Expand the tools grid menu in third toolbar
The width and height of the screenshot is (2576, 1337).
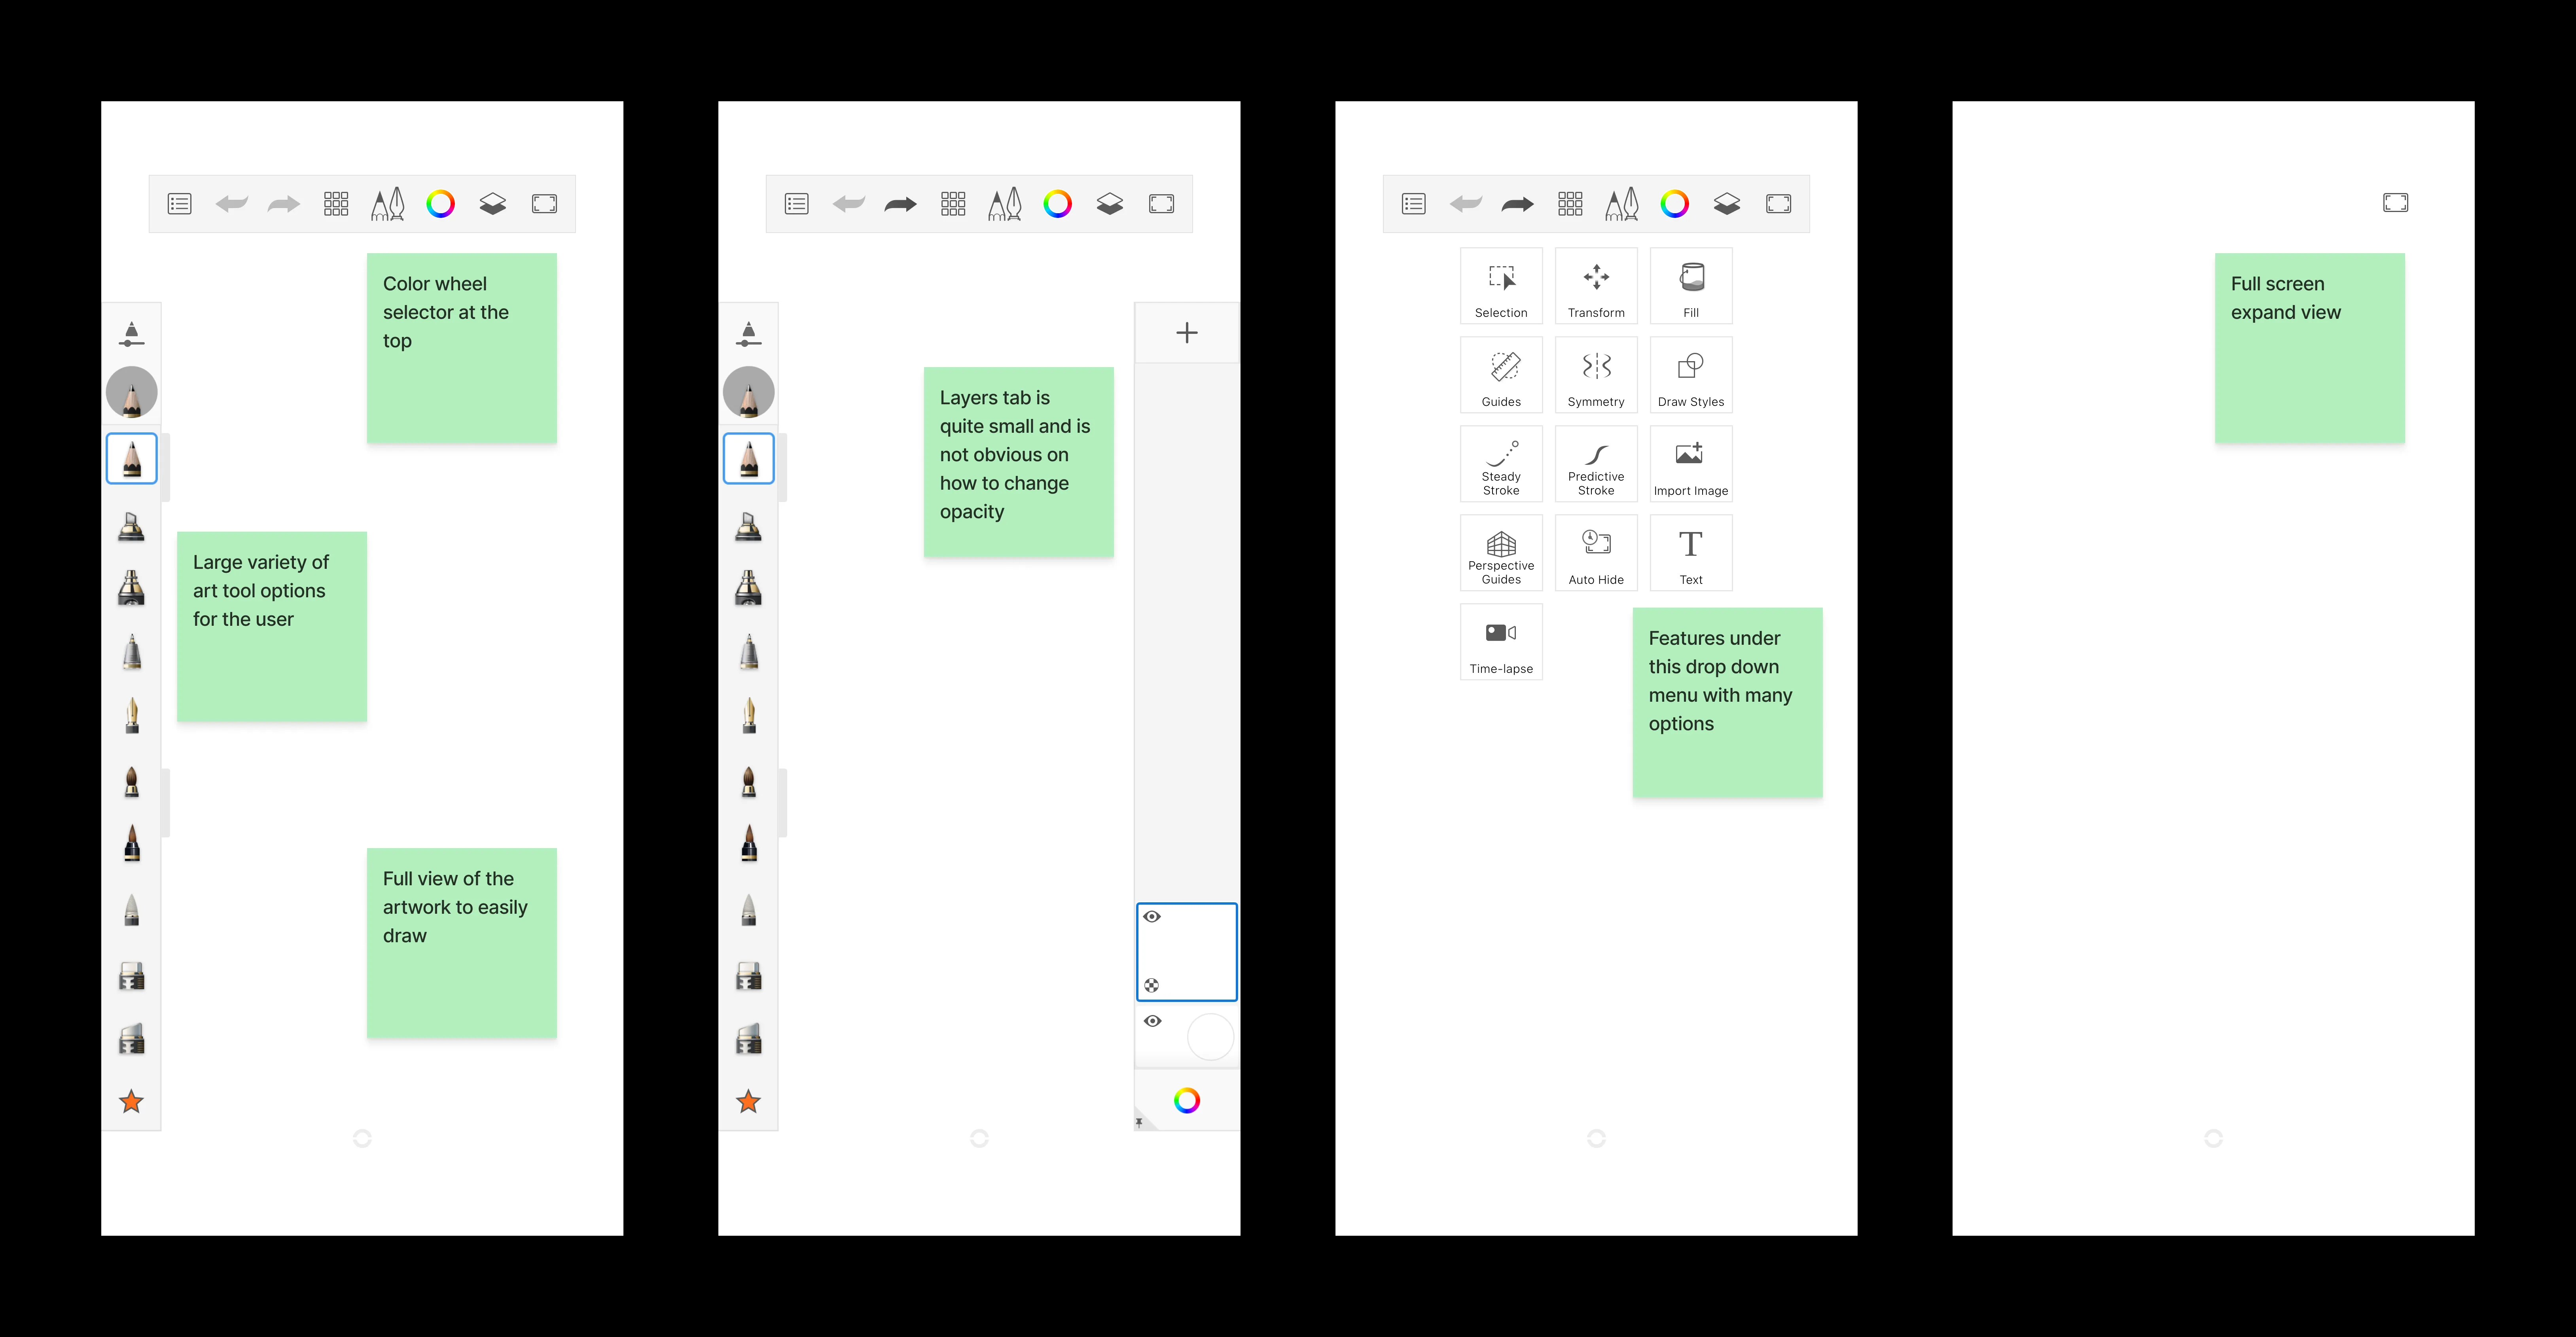1570,204
